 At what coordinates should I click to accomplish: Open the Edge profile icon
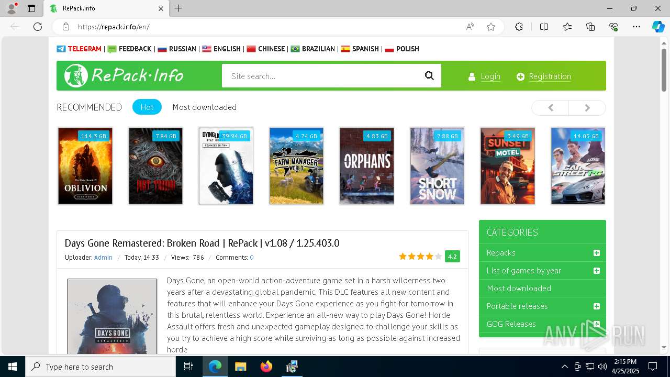click(x=12, y=8)
